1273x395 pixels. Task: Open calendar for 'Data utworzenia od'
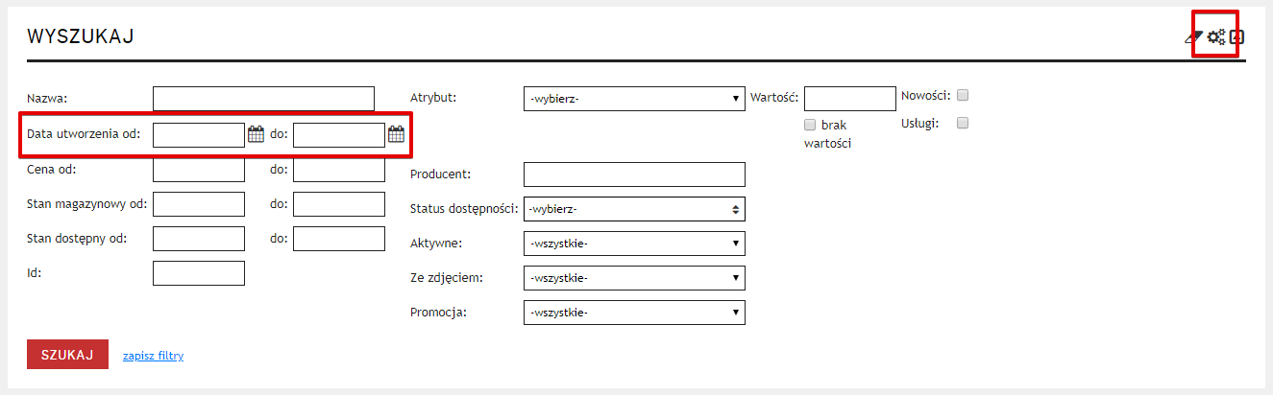click(x=256, y=135)
